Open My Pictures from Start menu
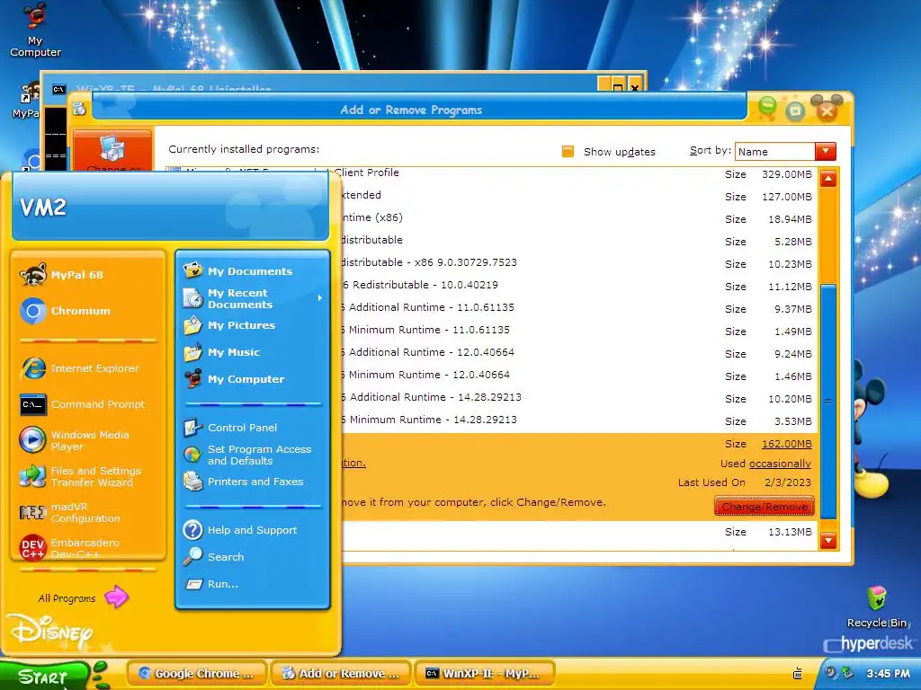Screen dimensions: 921x690 (x=253, y=325)
